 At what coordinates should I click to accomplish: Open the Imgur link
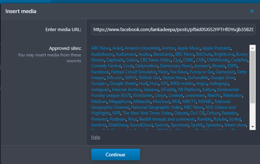click(x=201, y=84)
